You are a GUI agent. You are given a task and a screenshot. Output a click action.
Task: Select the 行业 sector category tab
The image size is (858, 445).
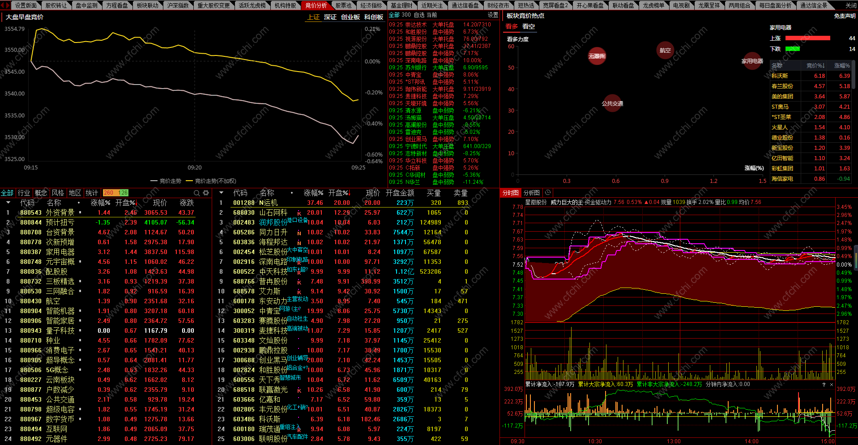pos(24,193)
